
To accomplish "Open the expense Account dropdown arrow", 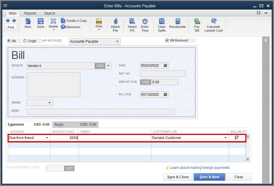I will point(47,138).
